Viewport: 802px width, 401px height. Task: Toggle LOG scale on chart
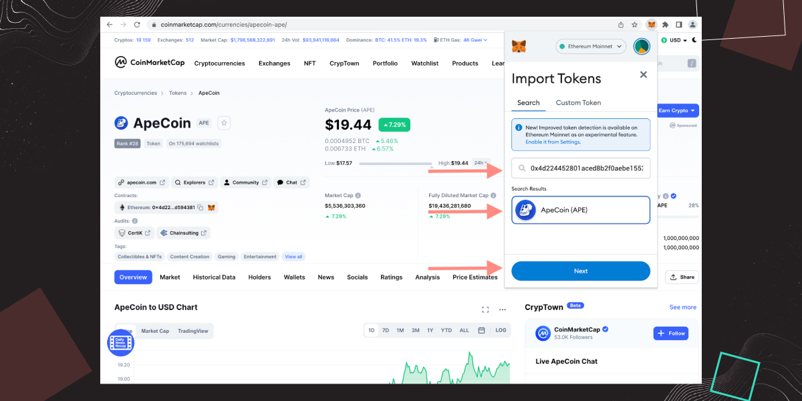point(501,330)
